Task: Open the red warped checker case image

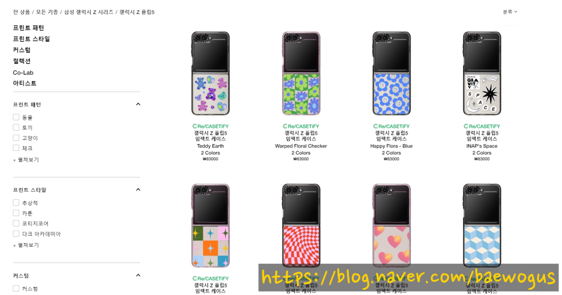Action: click(x=301, y=226)
